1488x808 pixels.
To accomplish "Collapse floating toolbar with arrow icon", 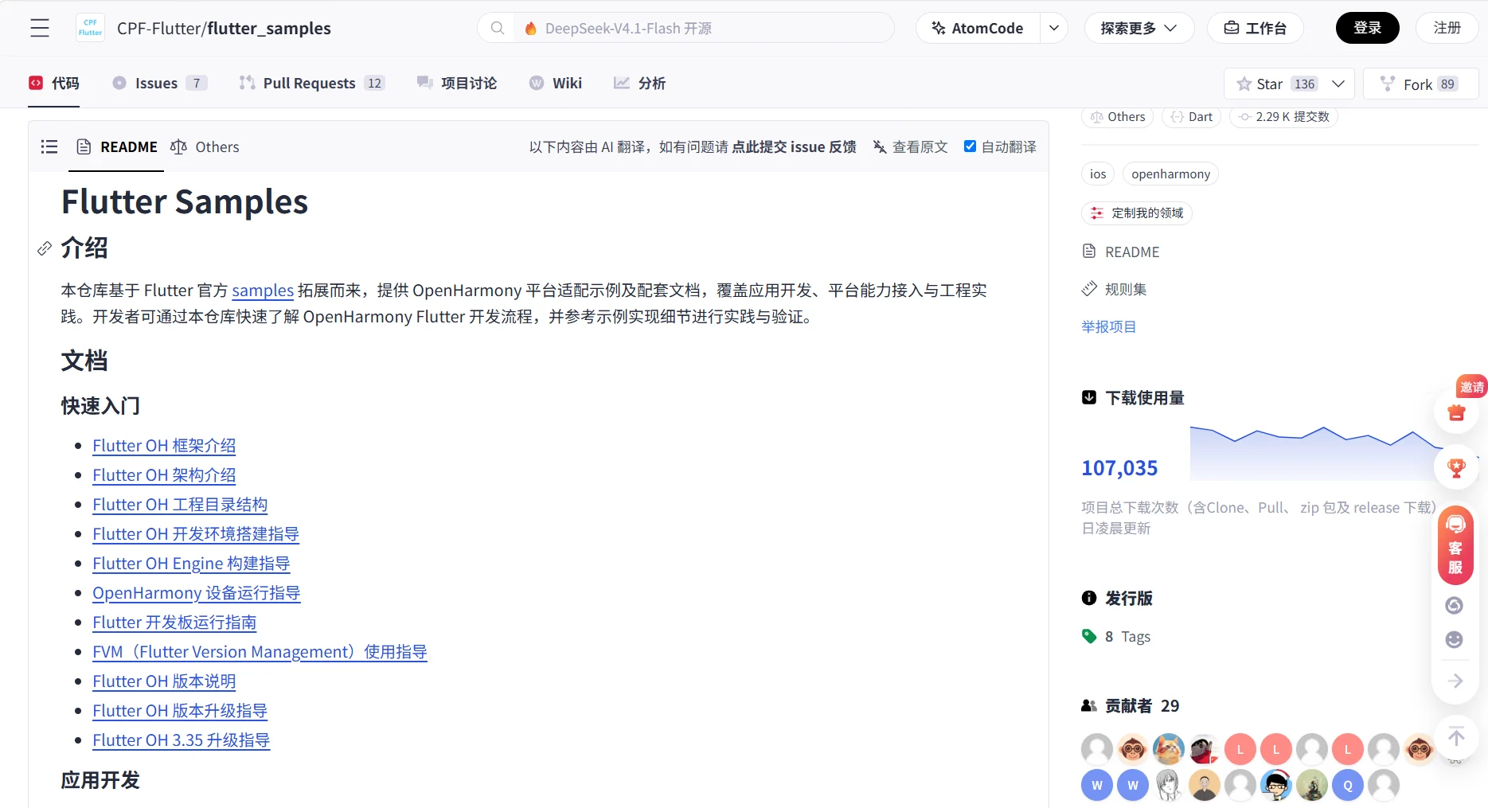I will [1455, 681].
